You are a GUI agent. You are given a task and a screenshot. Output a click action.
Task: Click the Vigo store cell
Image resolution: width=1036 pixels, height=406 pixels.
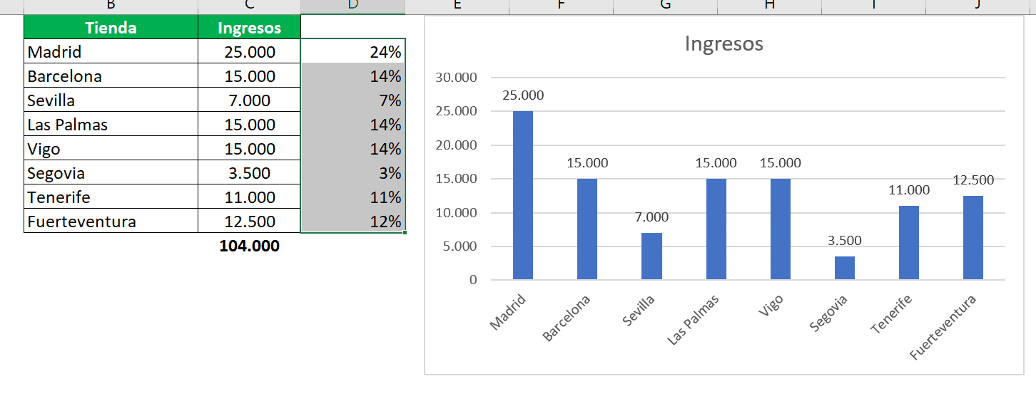pyautogui.click(x=111, y=148)
